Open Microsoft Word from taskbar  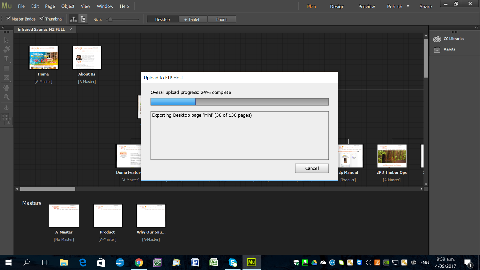(x=195, y=262)
